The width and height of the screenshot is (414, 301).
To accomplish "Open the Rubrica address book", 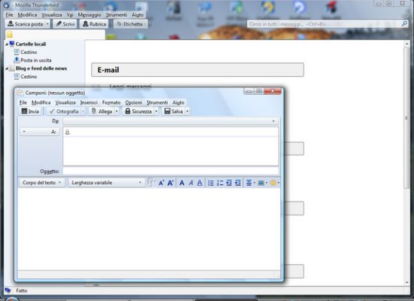I will [95, 24].
